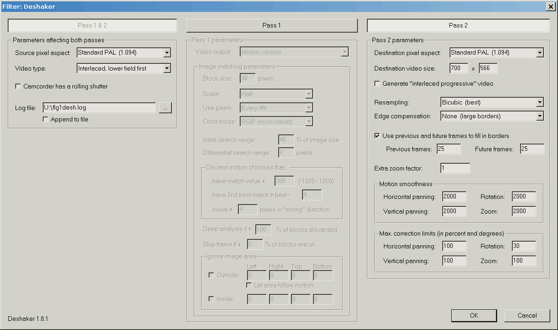This screenshot has height=330, width=558.
Task: Check the Append to file option
Action: coord(45,119)
